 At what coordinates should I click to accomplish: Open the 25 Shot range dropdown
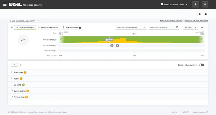click(190, 27)
